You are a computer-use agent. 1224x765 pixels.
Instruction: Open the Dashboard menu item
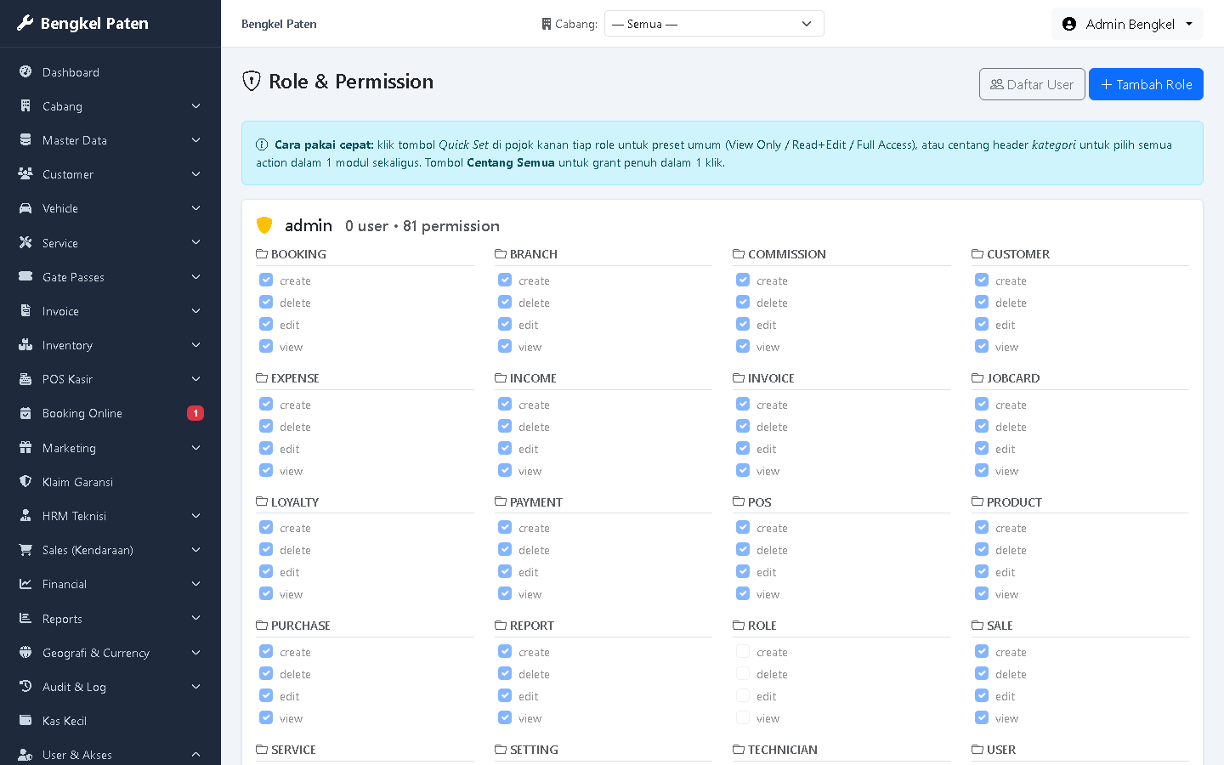point(110,72)
